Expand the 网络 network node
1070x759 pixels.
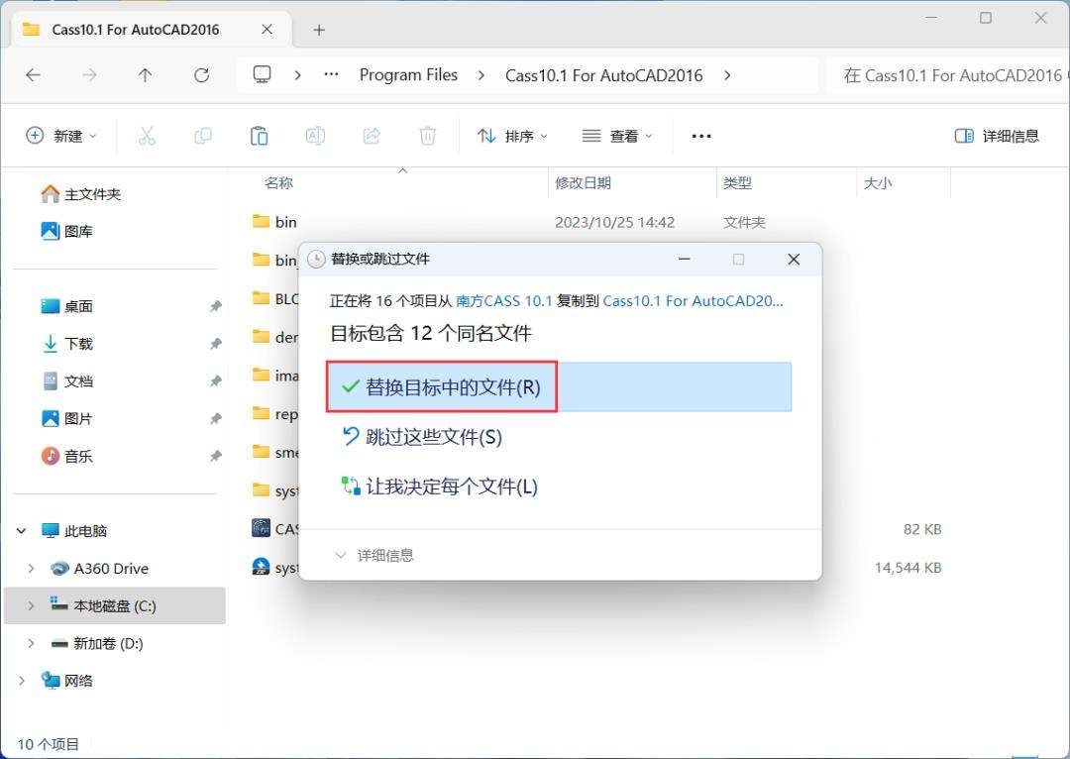pyautogui.click(x=21, y=681)
